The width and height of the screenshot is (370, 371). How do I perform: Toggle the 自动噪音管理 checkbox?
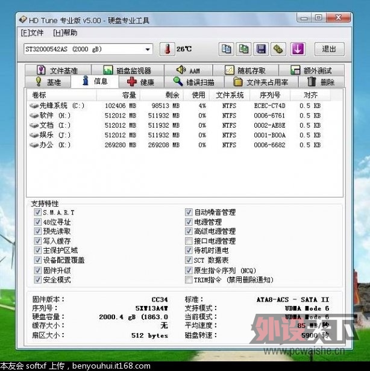(189, 212)
